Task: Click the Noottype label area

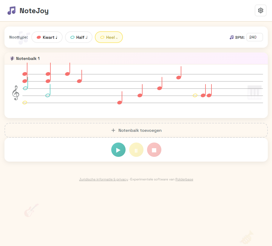Action: click(x=19, y=37)
